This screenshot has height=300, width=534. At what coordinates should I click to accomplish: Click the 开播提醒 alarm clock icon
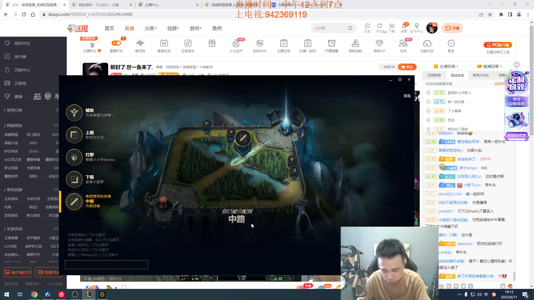(331, 44)
